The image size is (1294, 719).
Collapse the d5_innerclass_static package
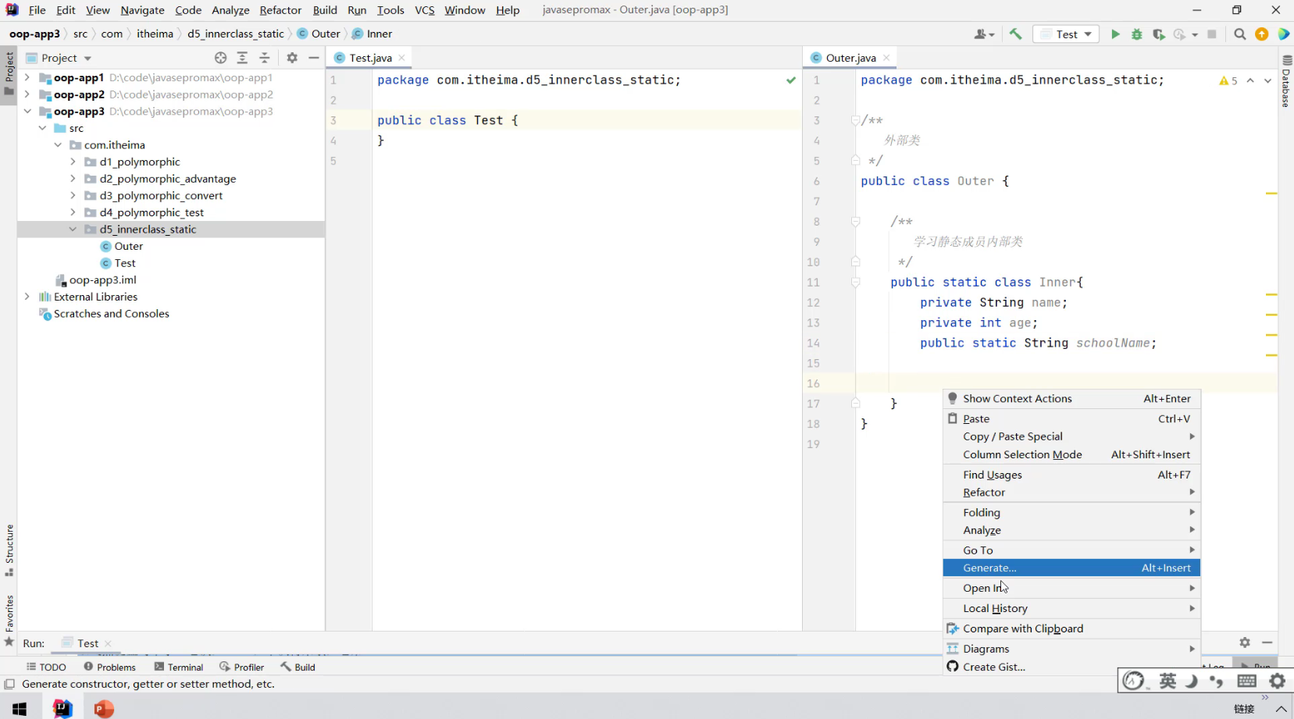(73, 230)
